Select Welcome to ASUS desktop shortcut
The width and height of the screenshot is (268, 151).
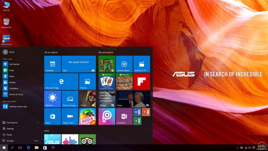pos(6,41)
